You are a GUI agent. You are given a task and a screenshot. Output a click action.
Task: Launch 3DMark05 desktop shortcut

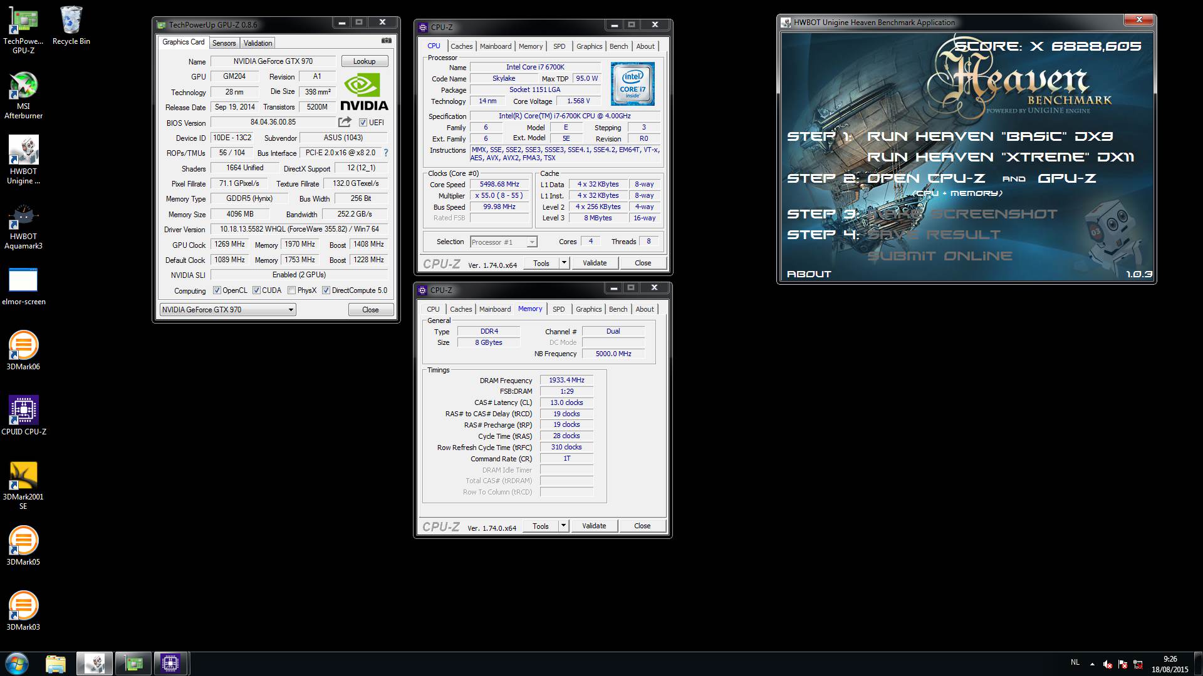pos(23,546)
